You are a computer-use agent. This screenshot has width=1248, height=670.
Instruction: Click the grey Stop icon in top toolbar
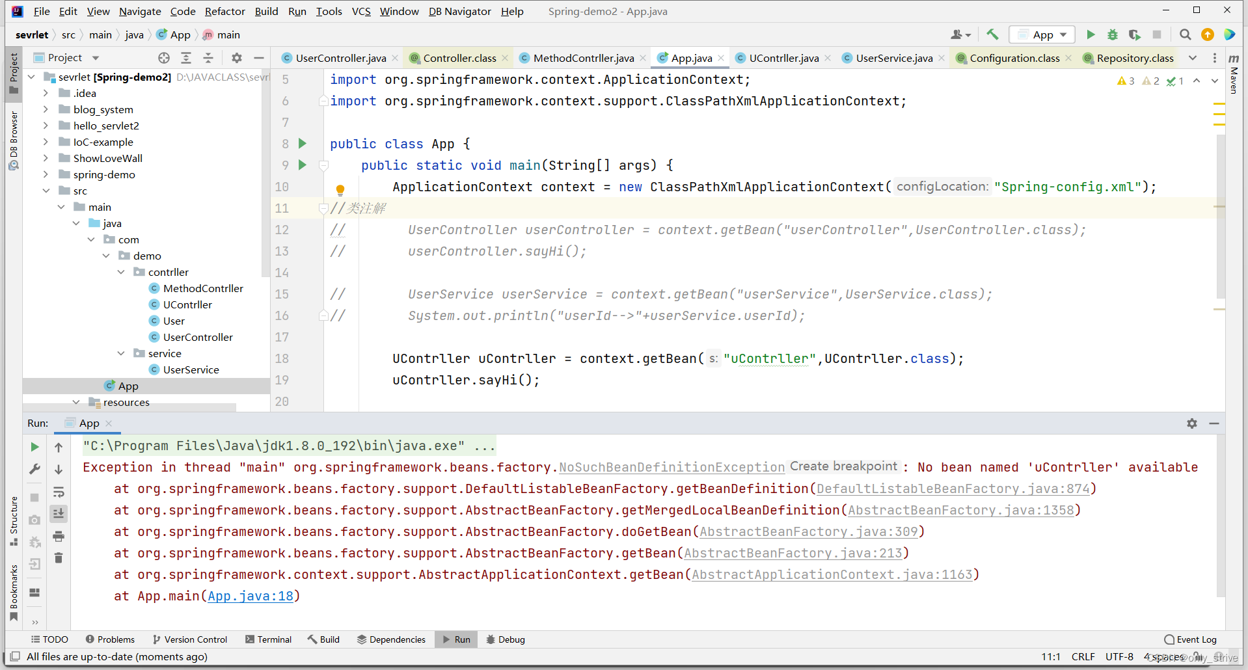tap(1157, 34)
